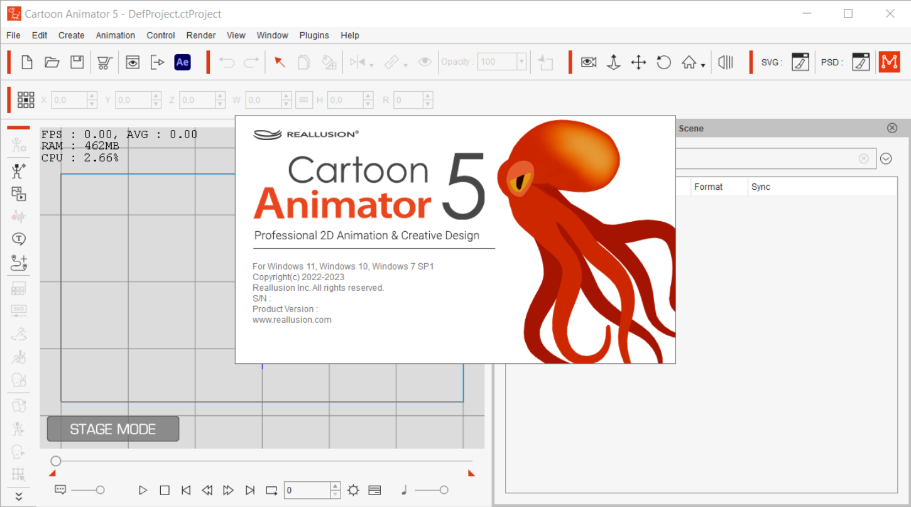This screenshot has width=911, height=507.
Task: Select the rotate camera circular arrow
Action: (x=663, y=62)
